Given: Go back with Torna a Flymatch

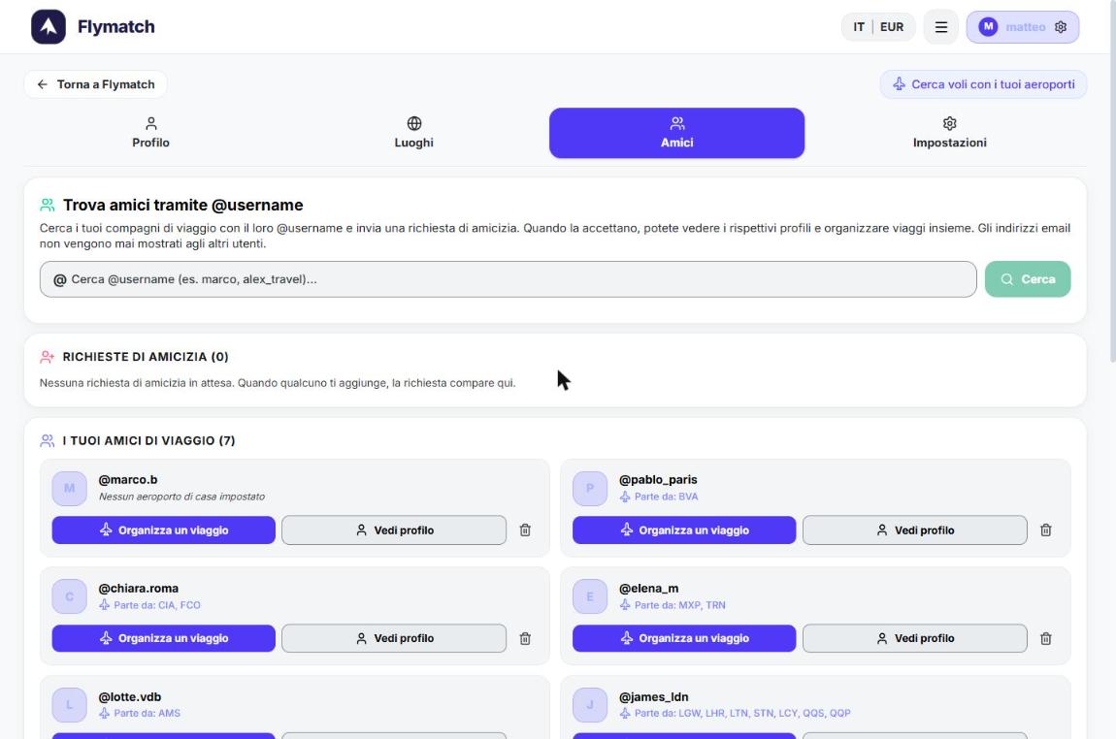Looking at the screenshot, I should (95, 84).
